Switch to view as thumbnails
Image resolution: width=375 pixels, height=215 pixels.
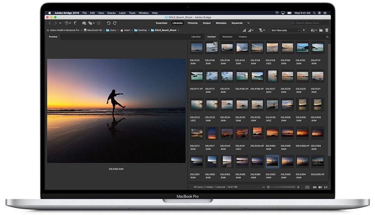(x=315, y=187)
